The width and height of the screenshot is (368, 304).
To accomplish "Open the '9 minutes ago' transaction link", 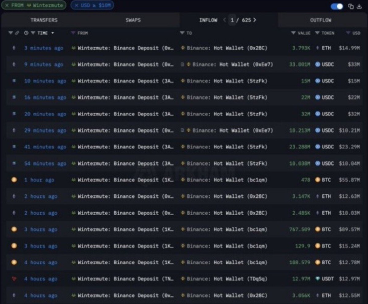I will point(44,65).
